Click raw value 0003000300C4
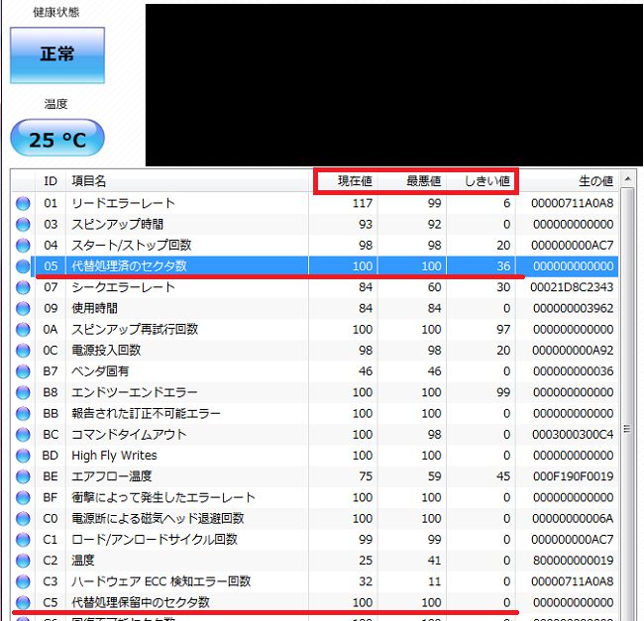Screen dimensions: 644x621 tap(573, 434)
